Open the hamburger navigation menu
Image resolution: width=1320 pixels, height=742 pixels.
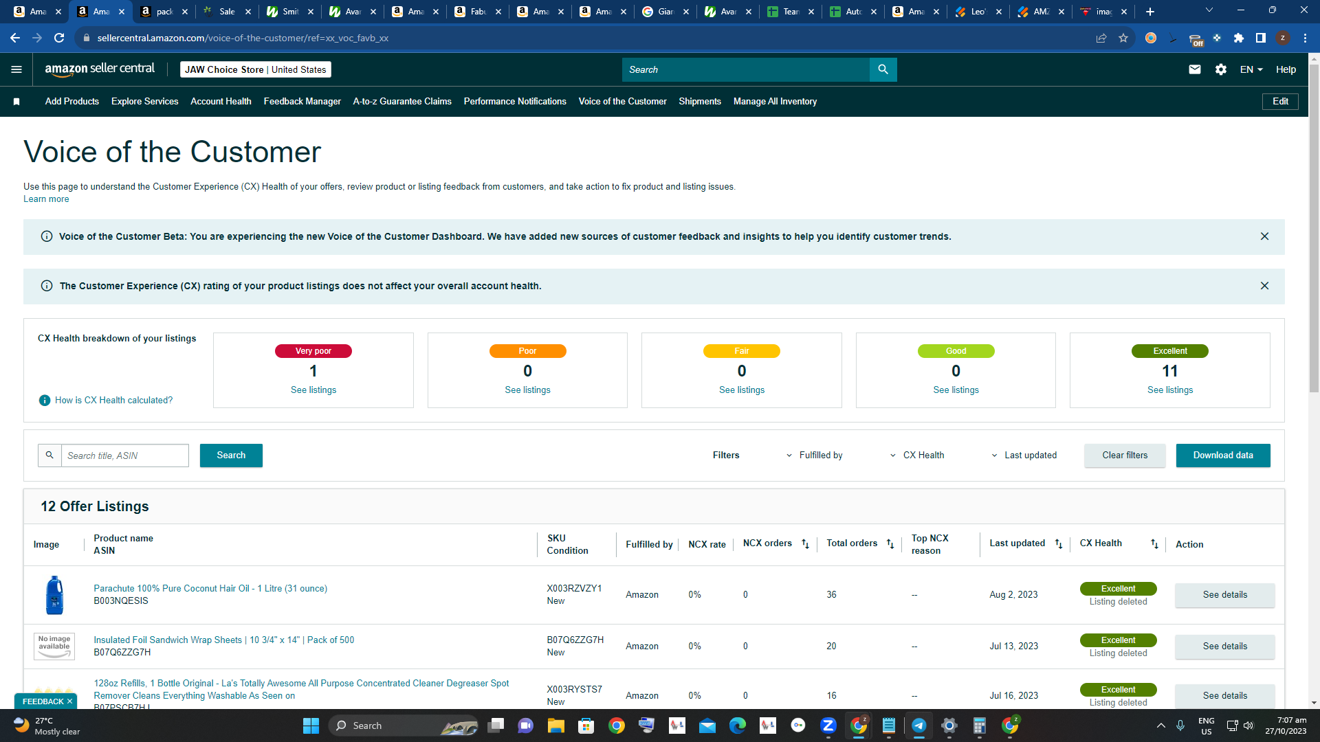(x=16, y=69)
